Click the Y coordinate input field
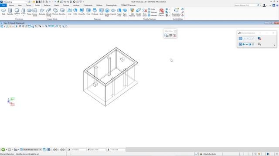The image size is (279, 156). (x=98, y=149)
